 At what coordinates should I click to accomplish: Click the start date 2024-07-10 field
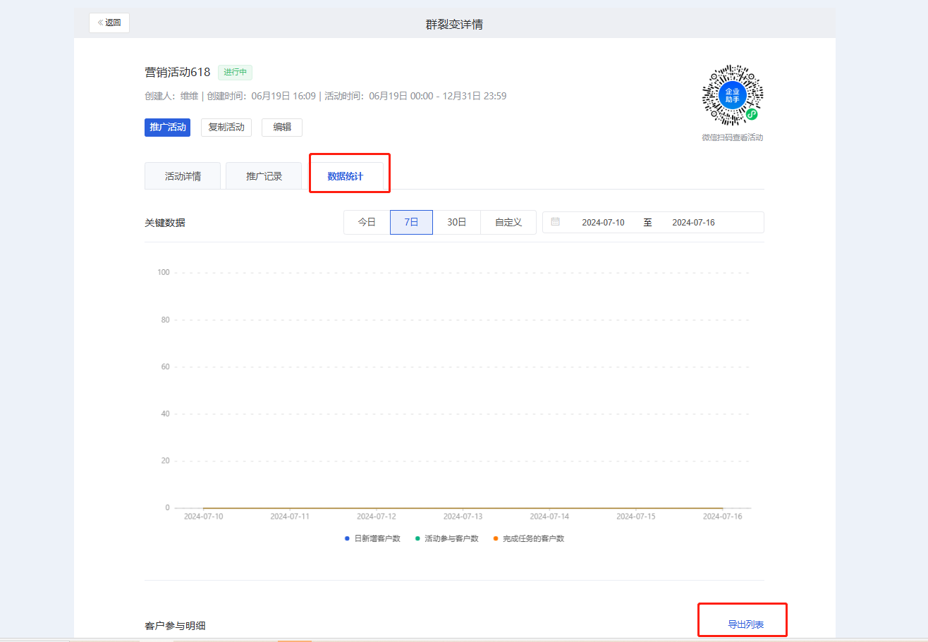(x=603, y=223)
